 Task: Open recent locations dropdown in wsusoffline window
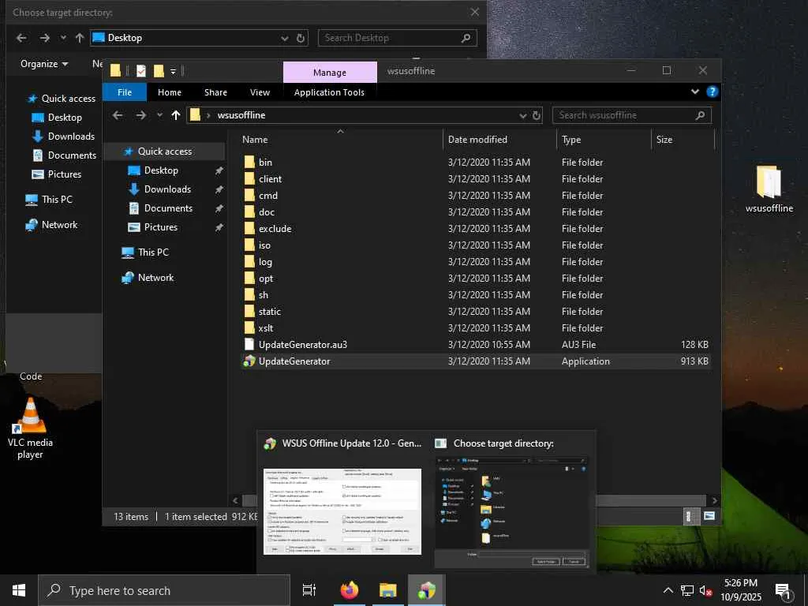pos(159,115)
